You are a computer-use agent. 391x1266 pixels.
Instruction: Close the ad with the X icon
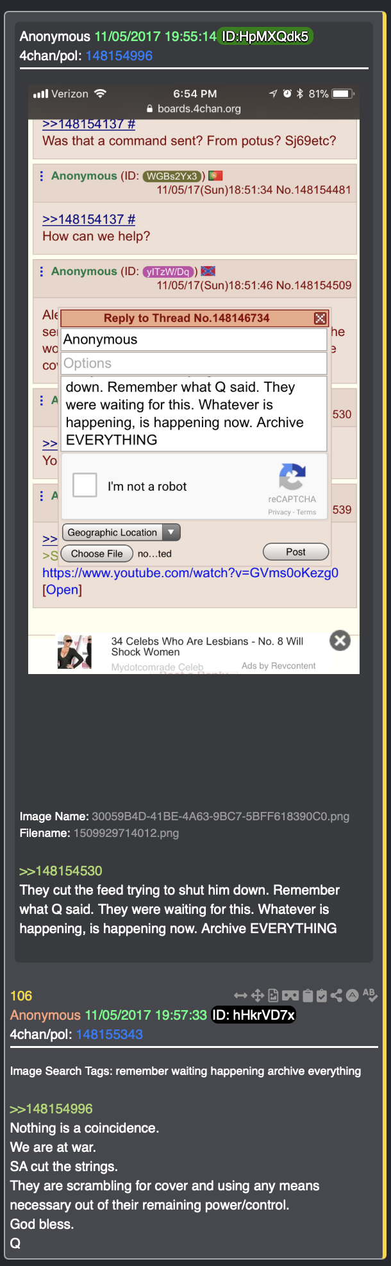tap(340, 640)
